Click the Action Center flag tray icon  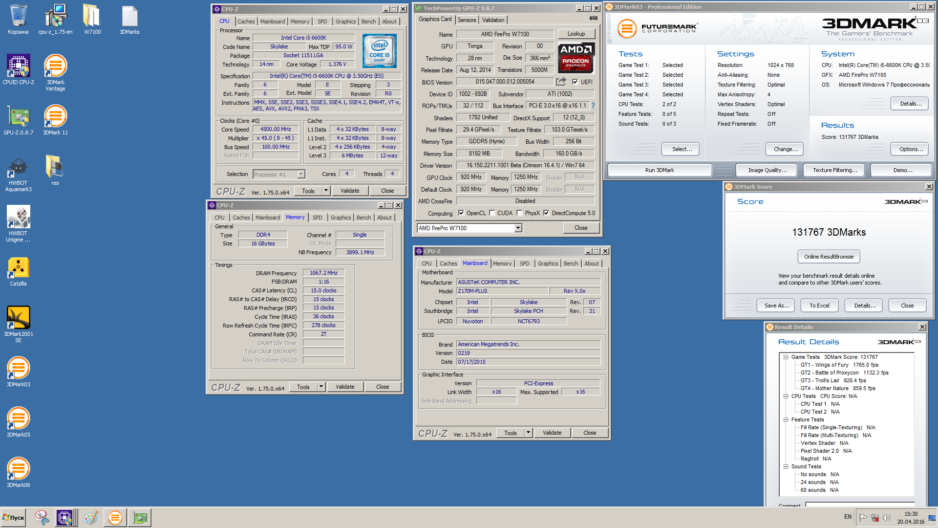(x=863, y=518)
